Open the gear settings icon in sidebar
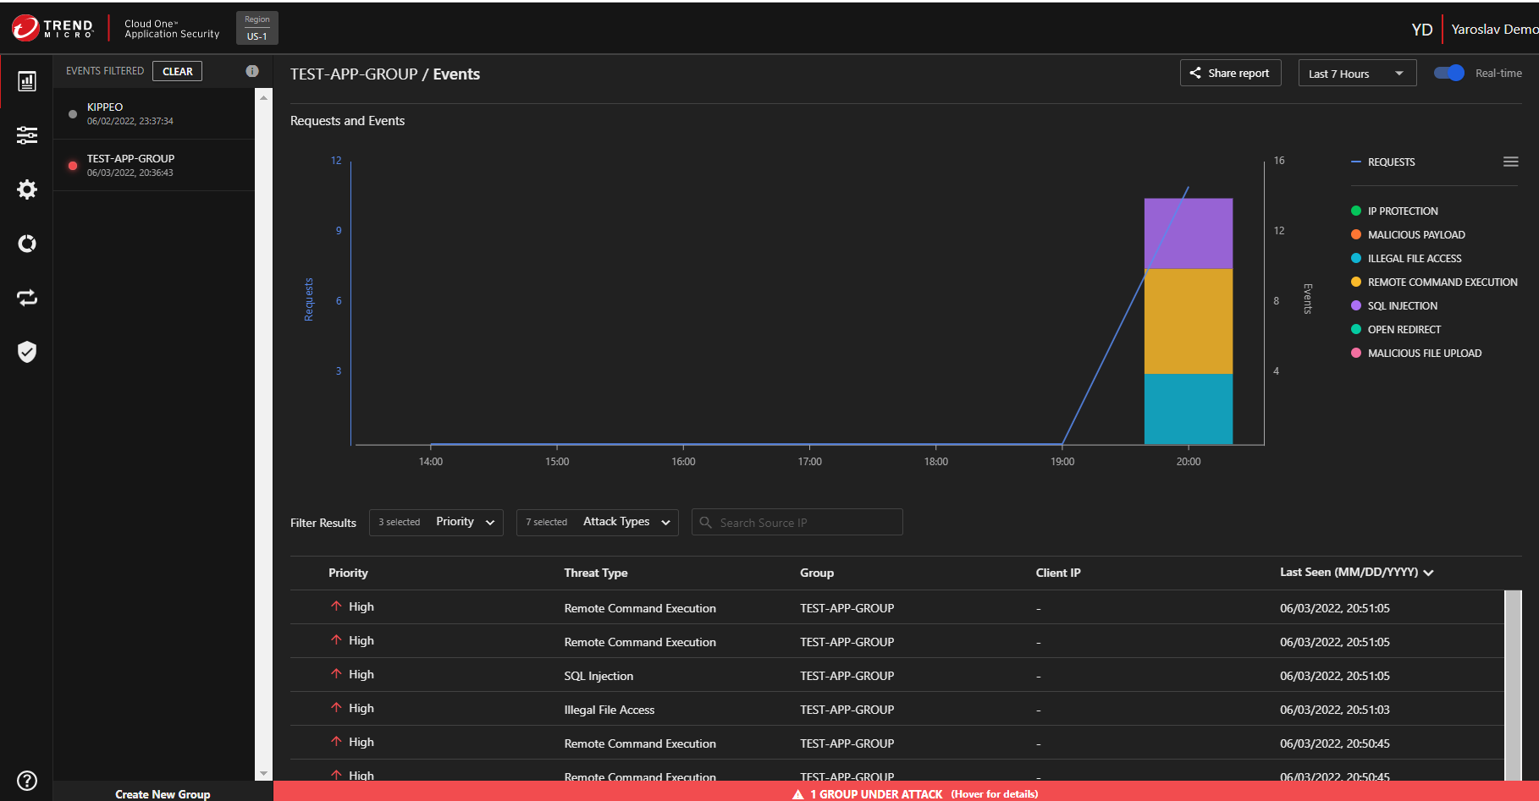Viewport: 1539px width, 801px height. [27, 189]
